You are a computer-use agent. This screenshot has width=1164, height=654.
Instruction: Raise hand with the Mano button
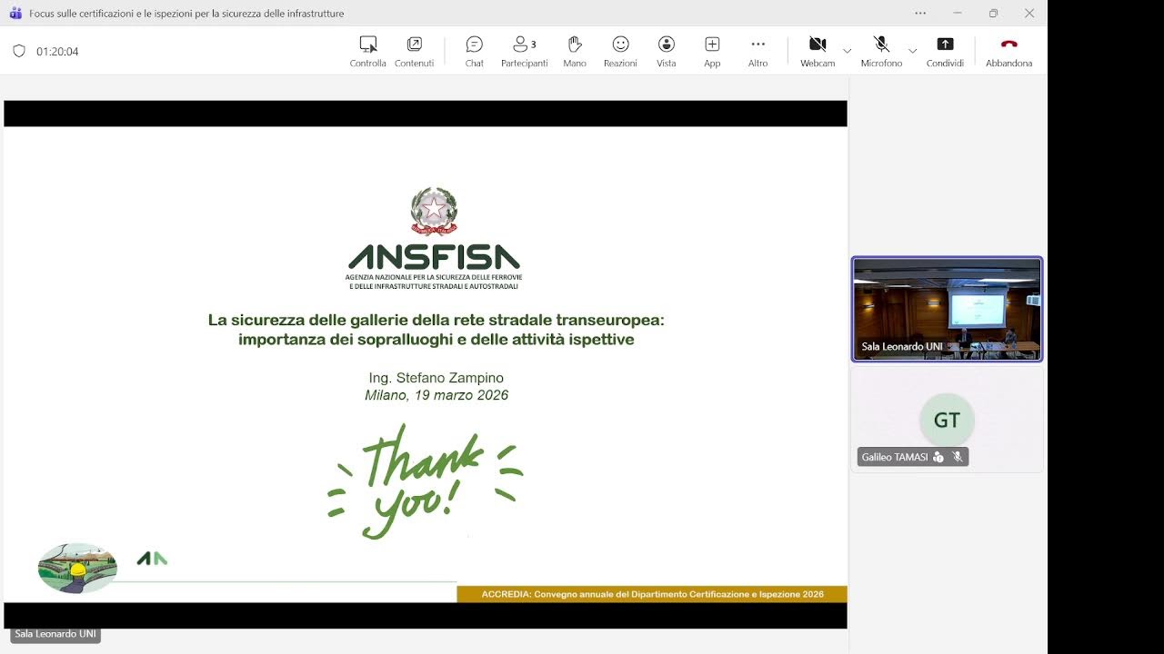tap(575, 52)
